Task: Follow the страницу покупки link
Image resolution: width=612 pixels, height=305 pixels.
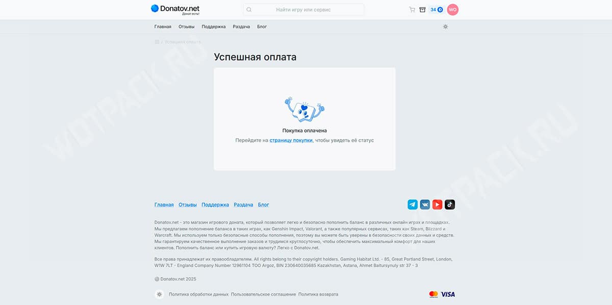Action: (291, 140)
